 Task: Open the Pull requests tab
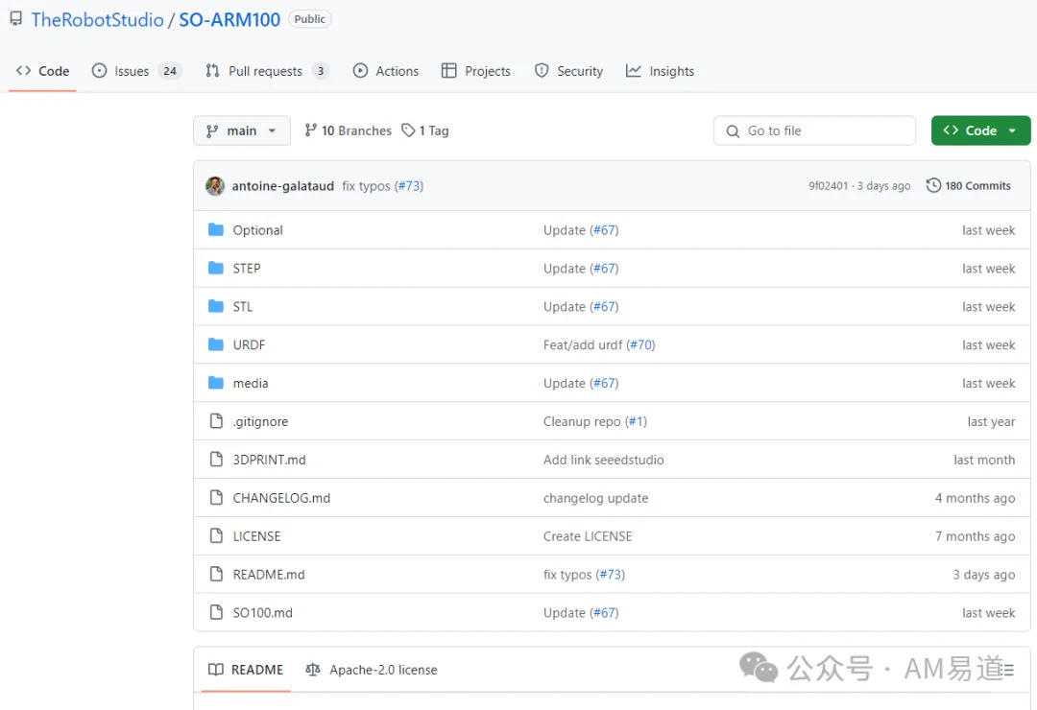click(267, 71)
